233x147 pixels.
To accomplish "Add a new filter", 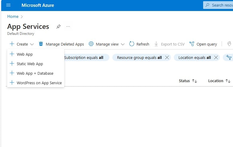I will (x=229, y=57).
